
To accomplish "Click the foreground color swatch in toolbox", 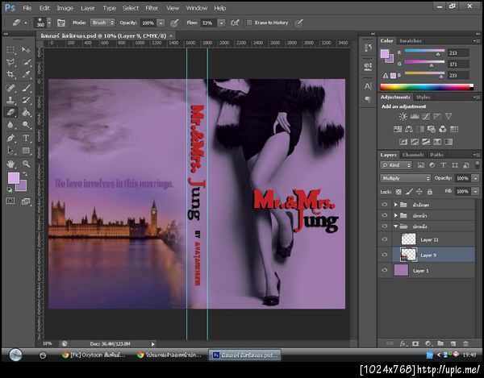I will [13, 178].
